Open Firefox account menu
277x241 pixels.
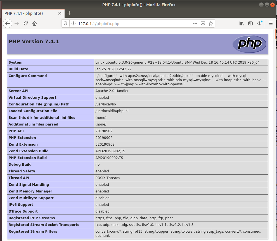click(259, 23)
